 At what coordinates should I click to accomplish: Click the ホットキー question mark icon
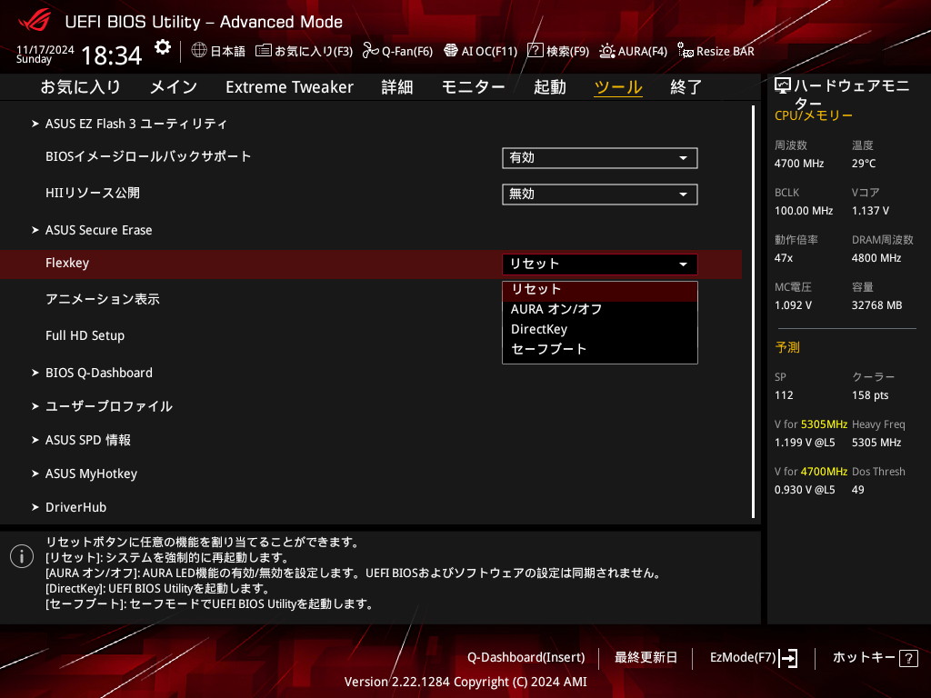pos(908,658)
